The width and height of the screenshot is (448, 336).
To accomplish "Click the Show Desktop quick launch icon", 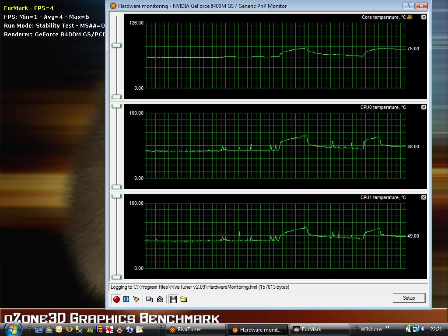I will coord(39,329).
